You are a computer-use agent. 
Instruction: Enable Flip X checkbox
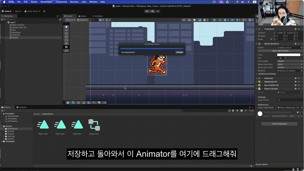click(x=278, y=58)
